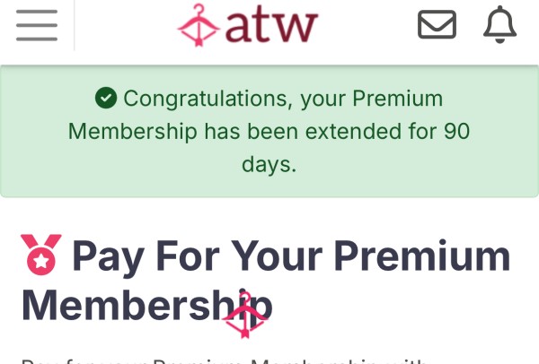The width and height of the screenshot is (539, 364).
Task: Click the hanger icon overlapping heading word Membership
Action: [x=244, y=315]
